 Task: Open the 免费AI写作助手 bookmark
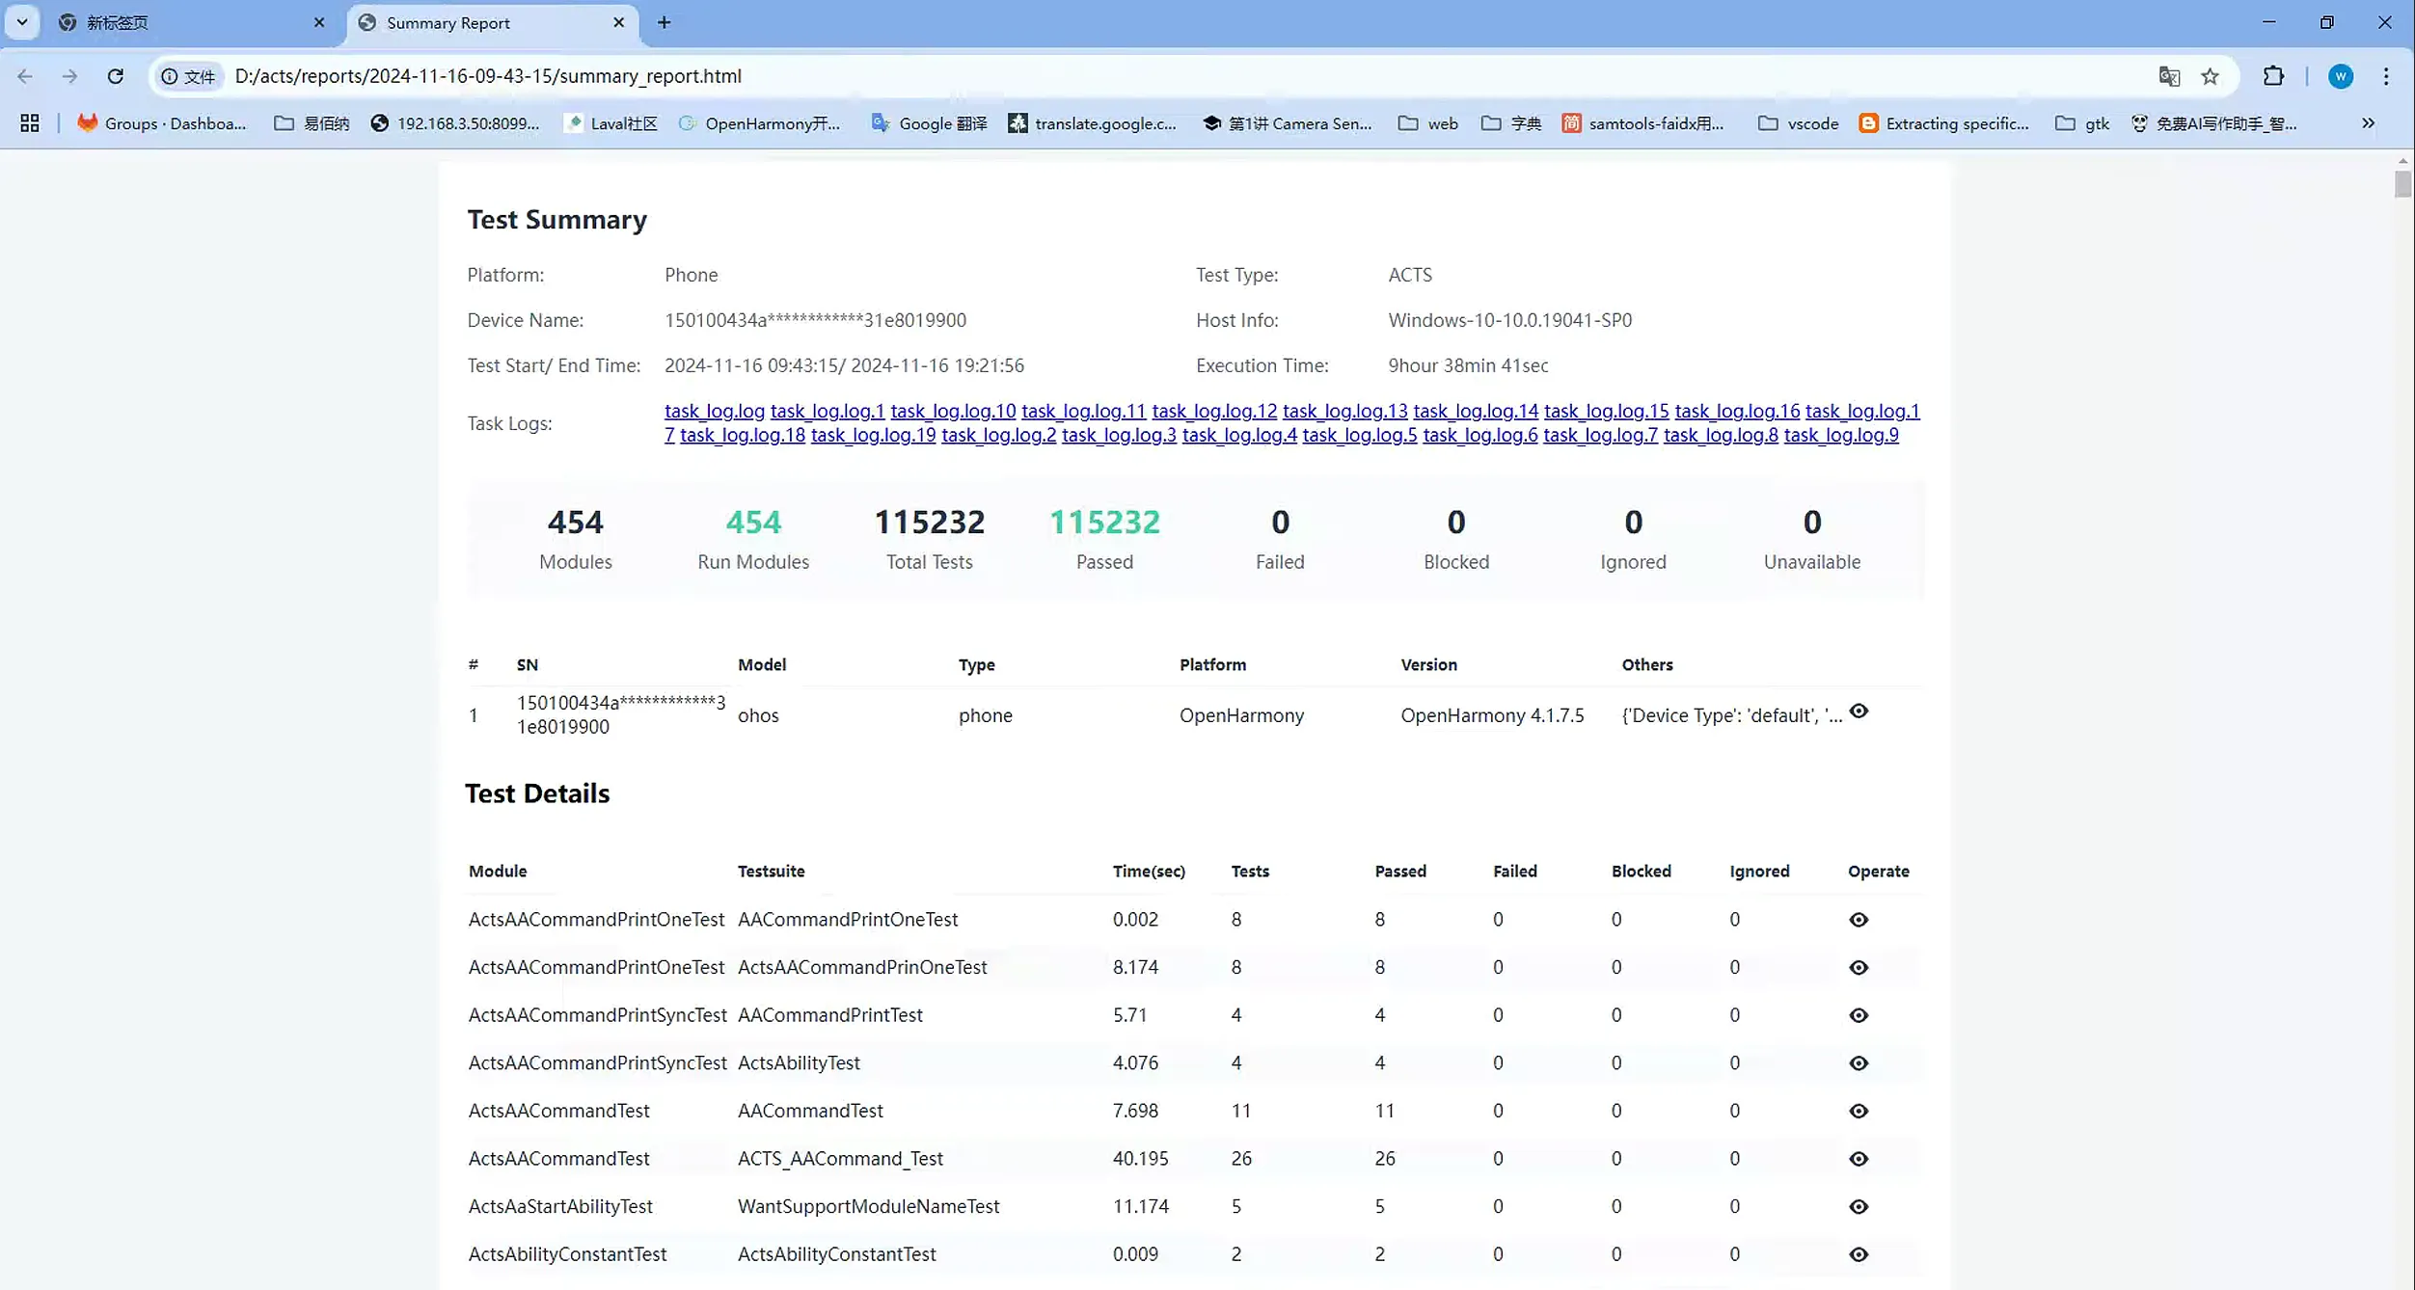click(2214, 123)
